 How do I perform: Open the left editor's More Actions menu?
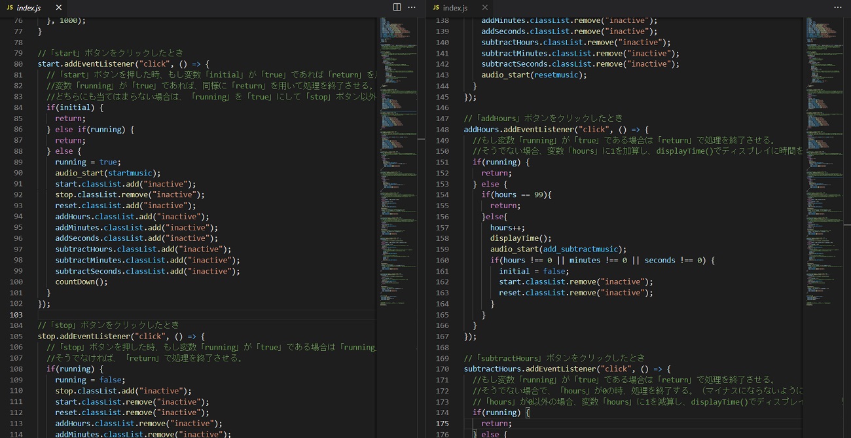tap(412, 7)
